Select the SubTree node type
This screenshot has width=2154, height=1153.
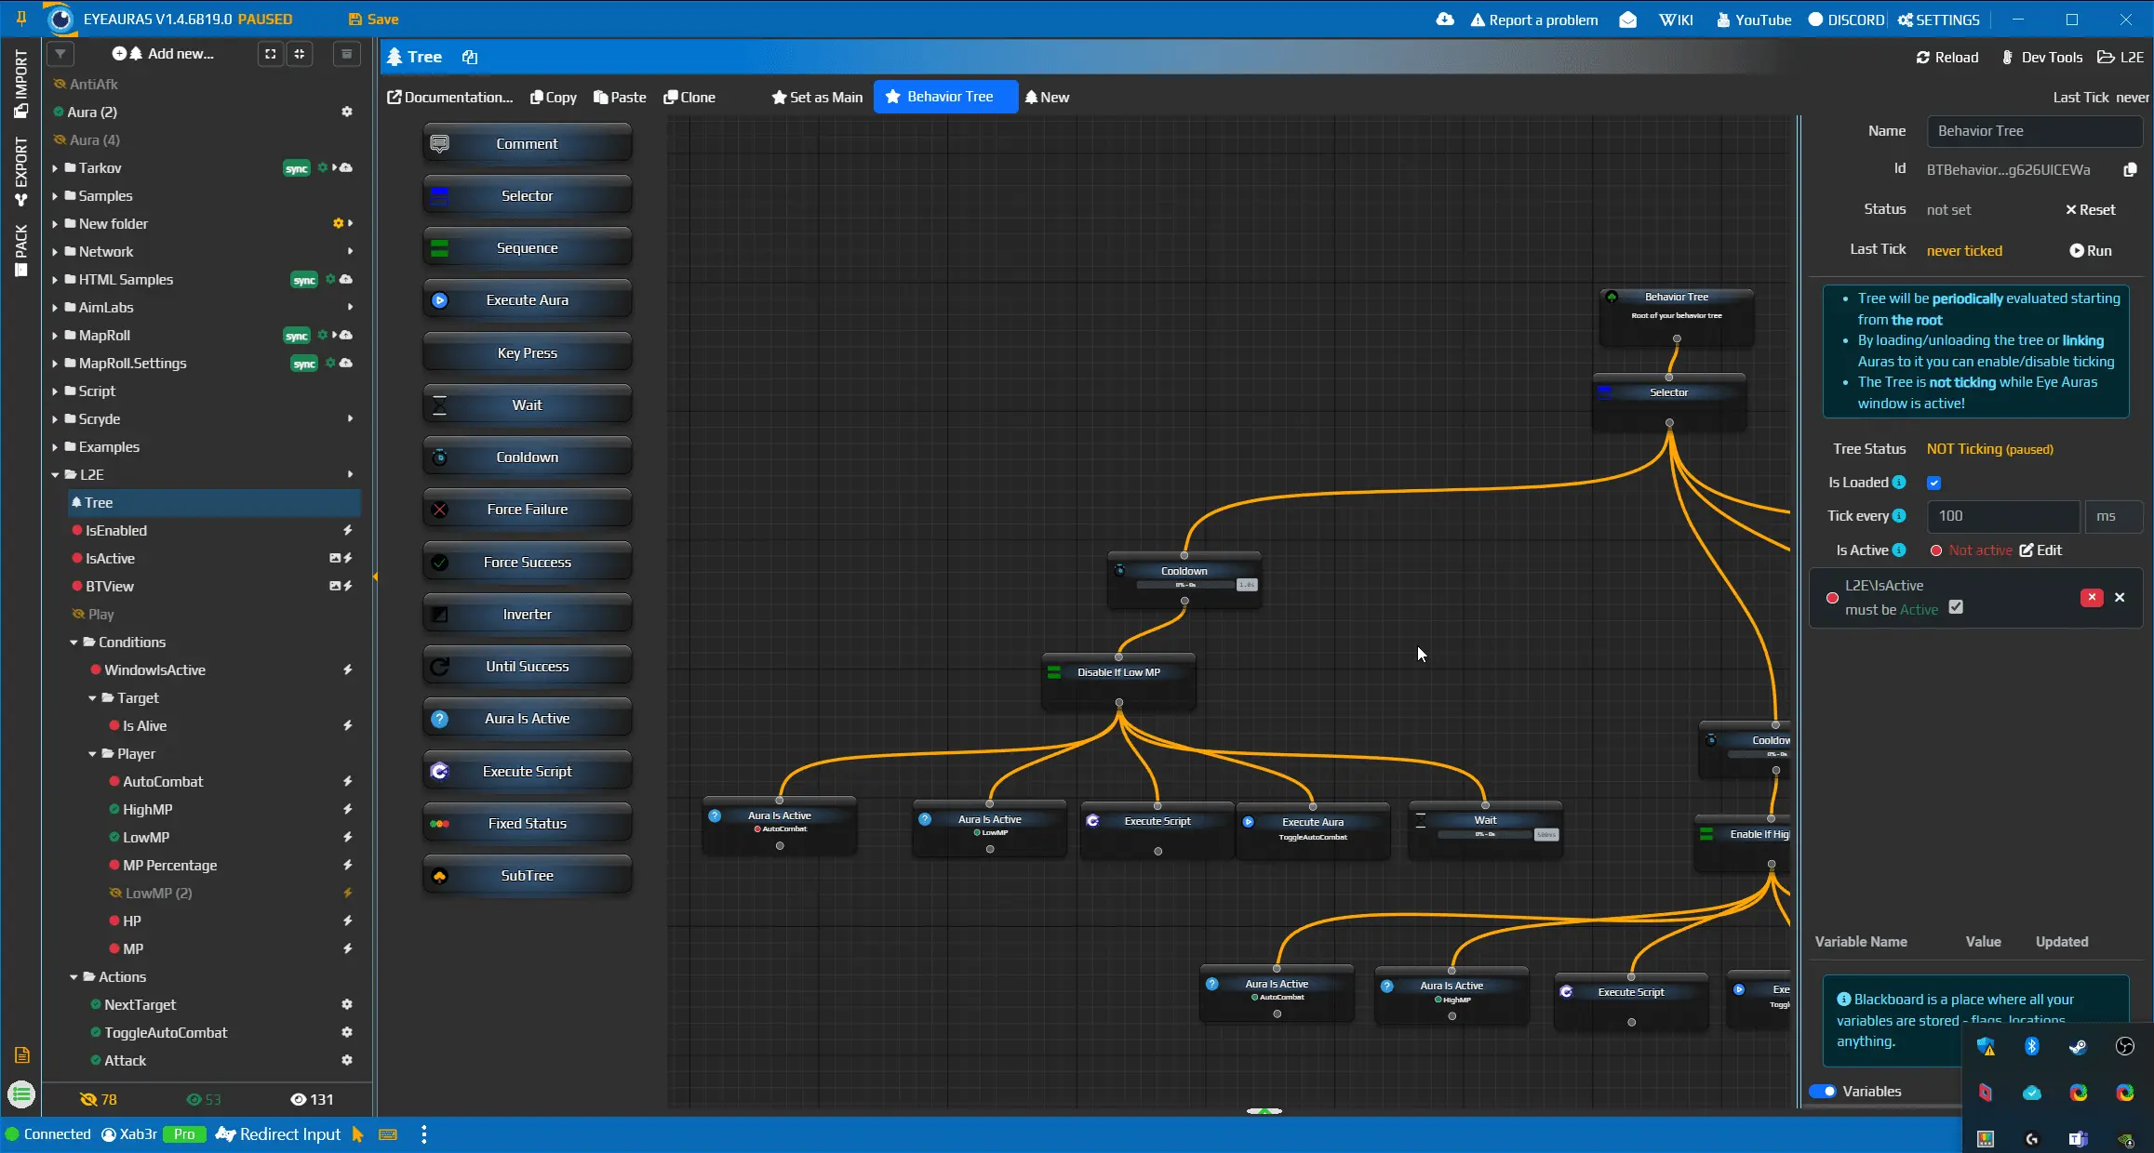(527, 875)
